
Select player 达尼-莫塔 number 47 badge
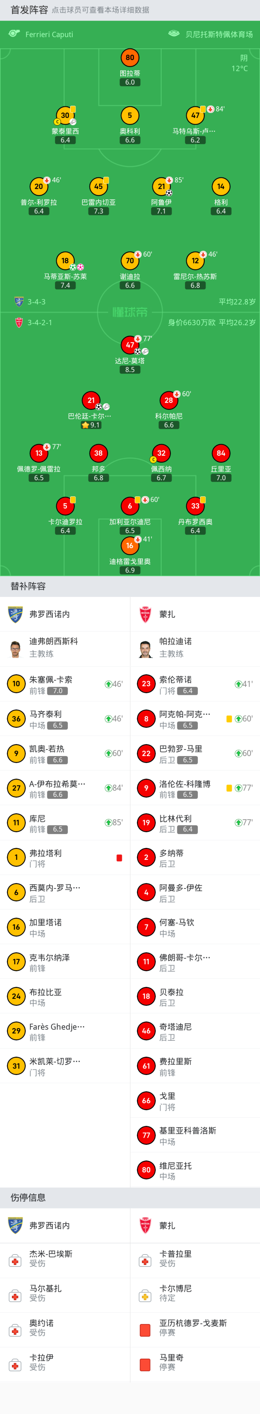(x=130, y=345)
